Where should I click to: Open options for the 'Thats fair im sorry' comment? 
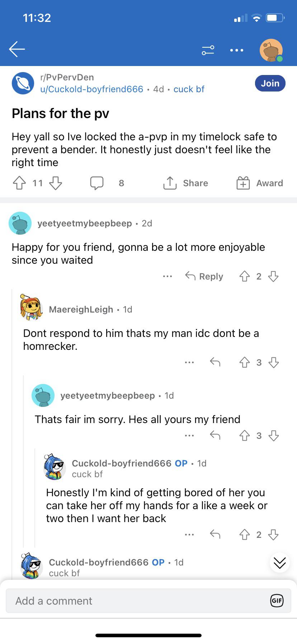click(189, 436)
